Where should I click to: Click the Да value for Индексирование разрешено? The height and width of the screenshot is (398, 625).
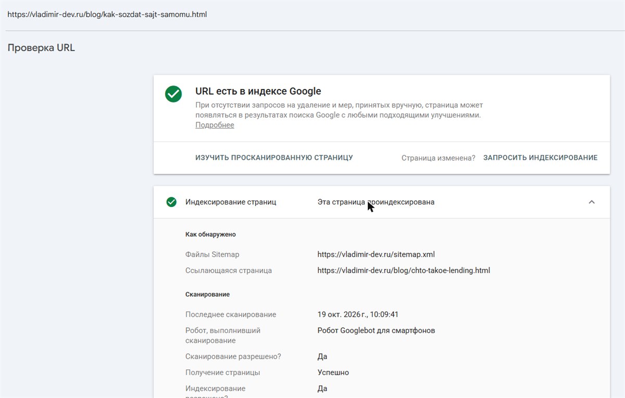pyautogui.click(x=322, y=388)
